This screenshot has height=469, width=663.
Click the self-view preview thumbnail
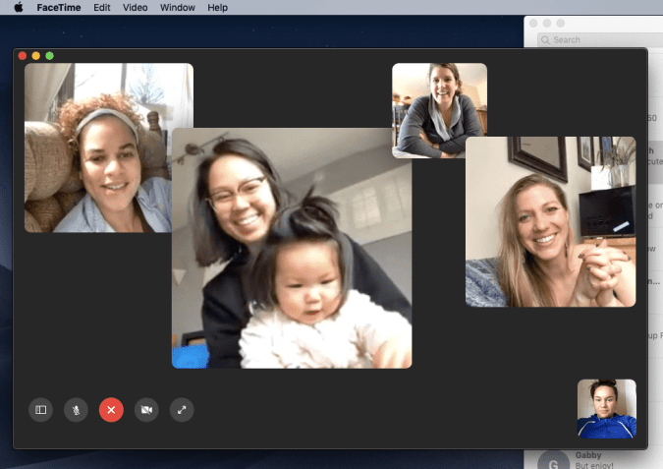point(606,408)
